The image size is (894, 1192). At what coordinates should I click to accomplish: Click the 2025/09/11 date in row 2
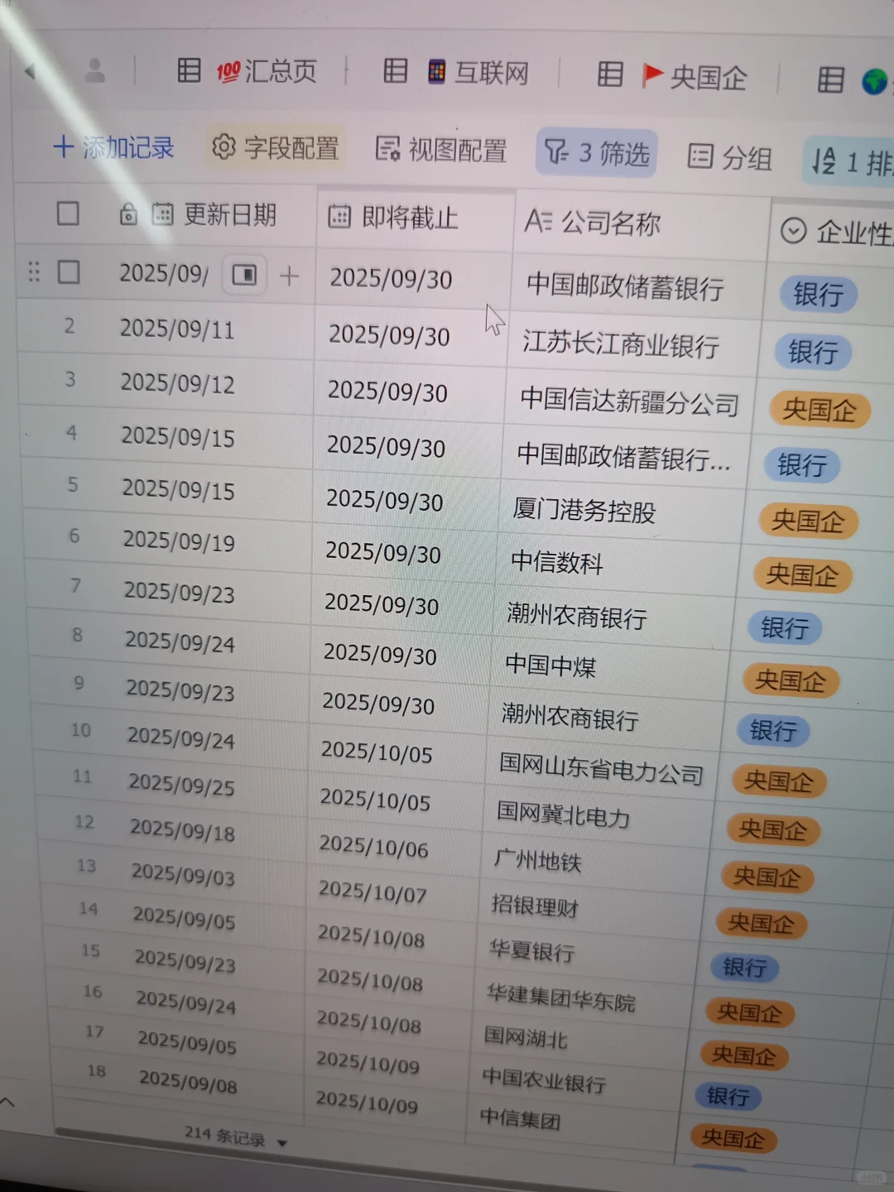click(177, 329)
